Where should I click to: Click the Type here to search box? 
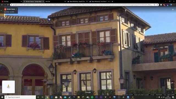pyautogui.click(x=20, y=97)
